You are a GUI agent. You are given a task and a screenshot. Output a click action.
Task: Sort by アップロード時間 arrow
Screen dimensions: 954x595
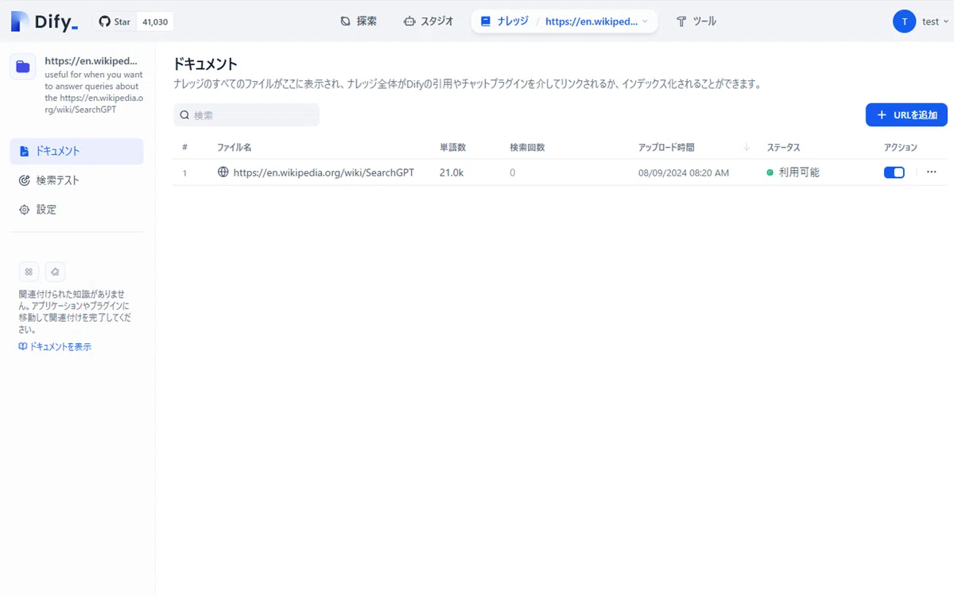(x=747, y=147)
